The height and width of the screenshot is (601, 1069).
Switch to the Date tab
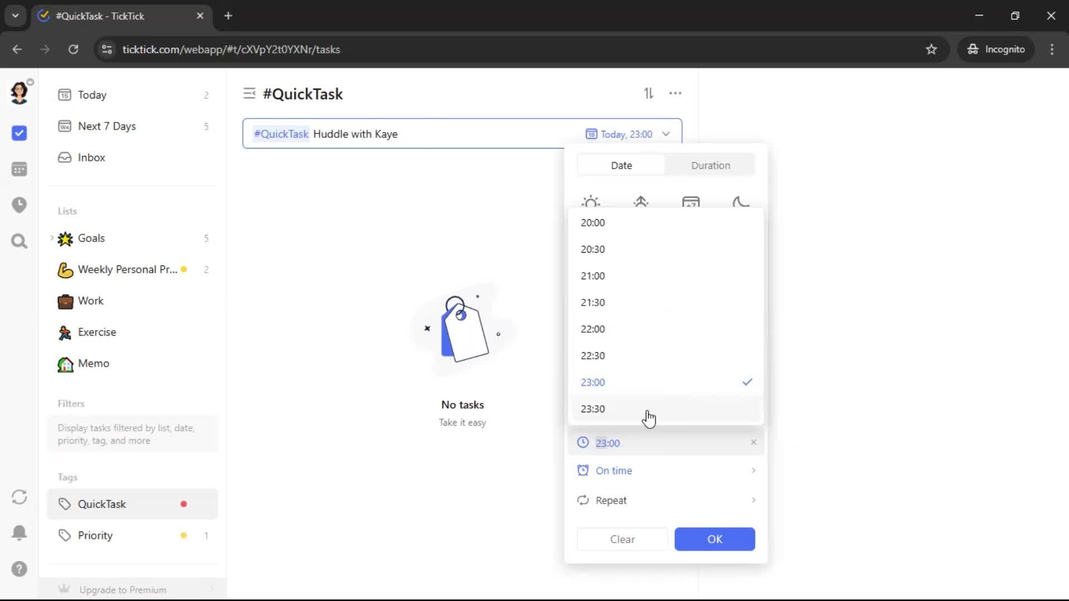coord(621,165)
